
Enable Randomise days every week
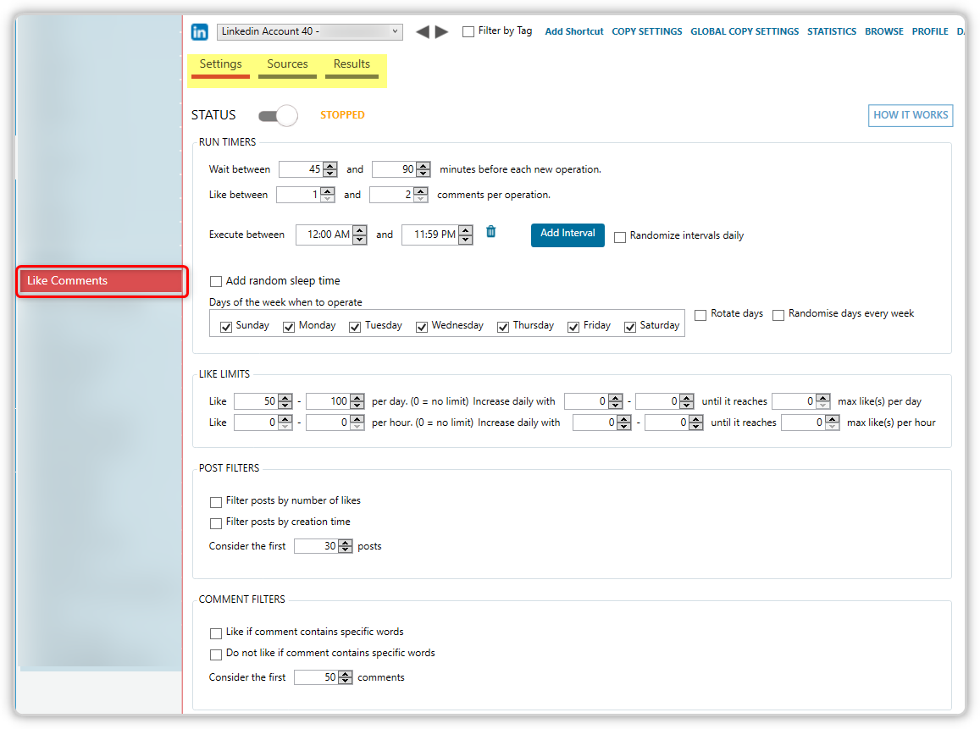coord(778,315)
